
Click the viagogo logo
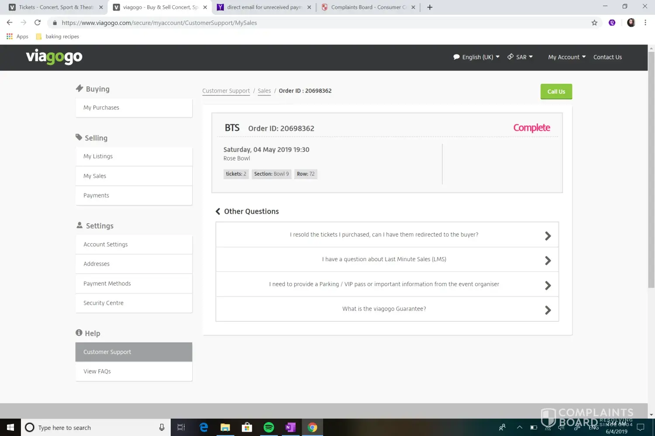pyautogui.click(x=54, y=57)
